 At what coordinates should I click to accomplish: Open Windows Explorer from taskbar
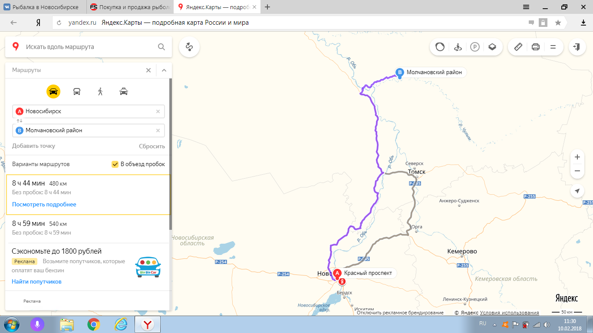coord(67,324)
